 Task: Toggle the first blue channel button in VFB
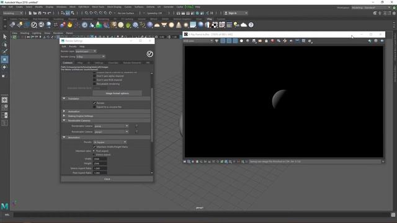[223, 41]
